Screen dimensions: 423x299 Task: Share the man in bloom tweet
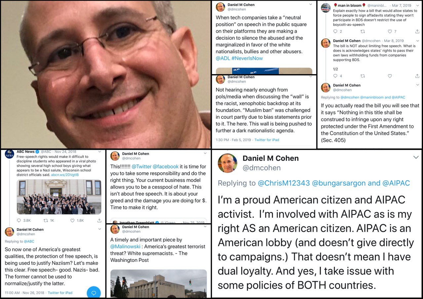coord(417,31)
